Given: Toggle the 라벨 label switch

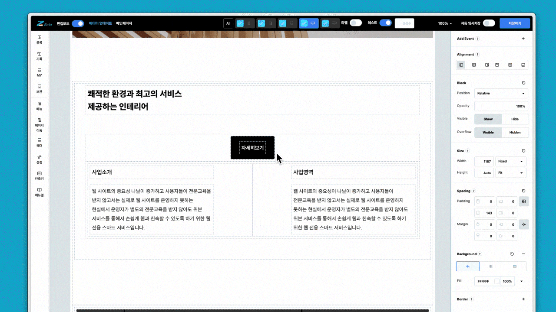Looking at the screenshot, I should coord(356,23).
